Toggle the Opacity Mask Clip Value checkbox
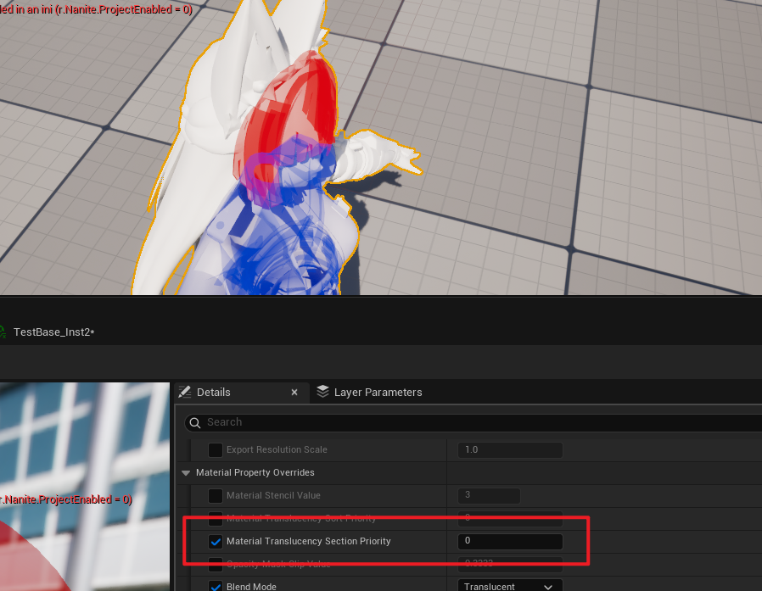762x591 pixels. point(216,564)
